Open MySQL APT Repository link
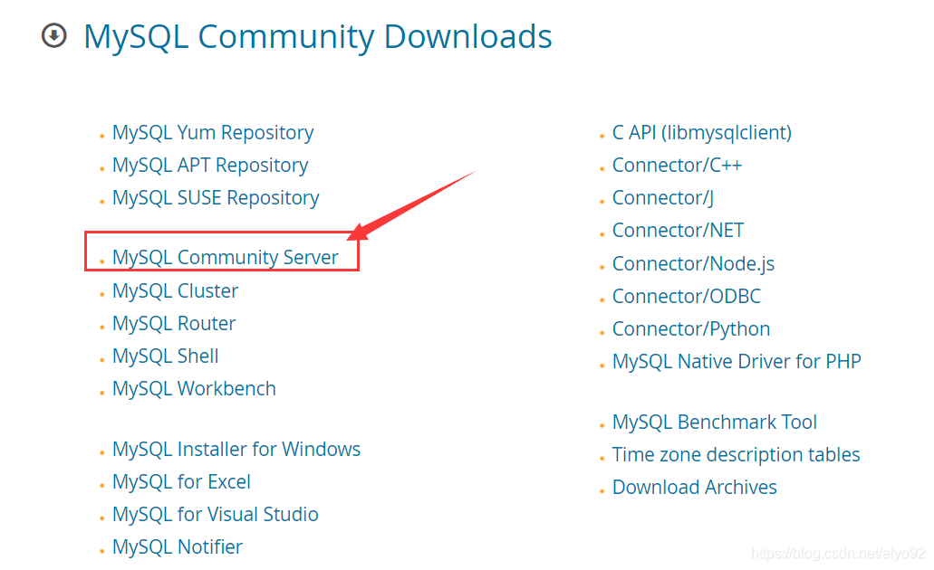The width and height of the screenshot is (934, 570). (210, 166)
